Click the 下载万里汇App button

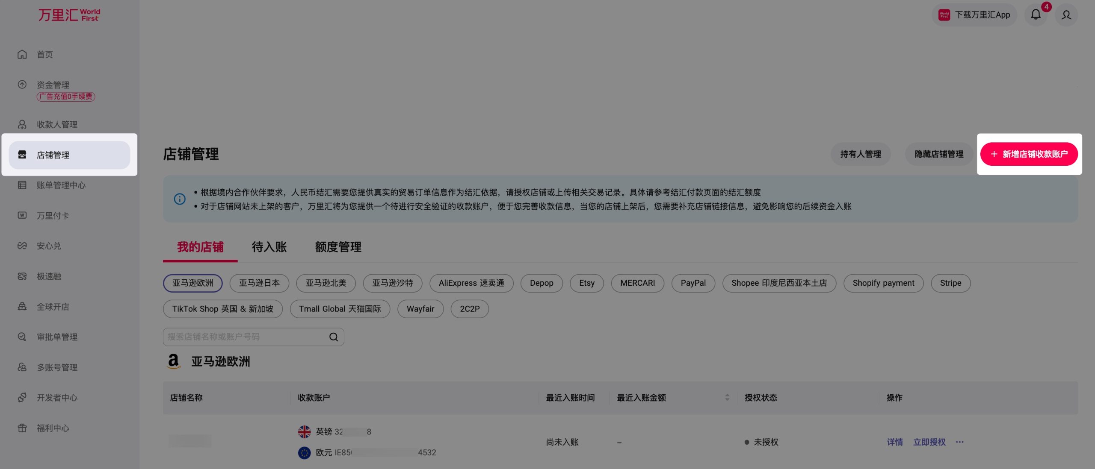click(x=974, y=15)
